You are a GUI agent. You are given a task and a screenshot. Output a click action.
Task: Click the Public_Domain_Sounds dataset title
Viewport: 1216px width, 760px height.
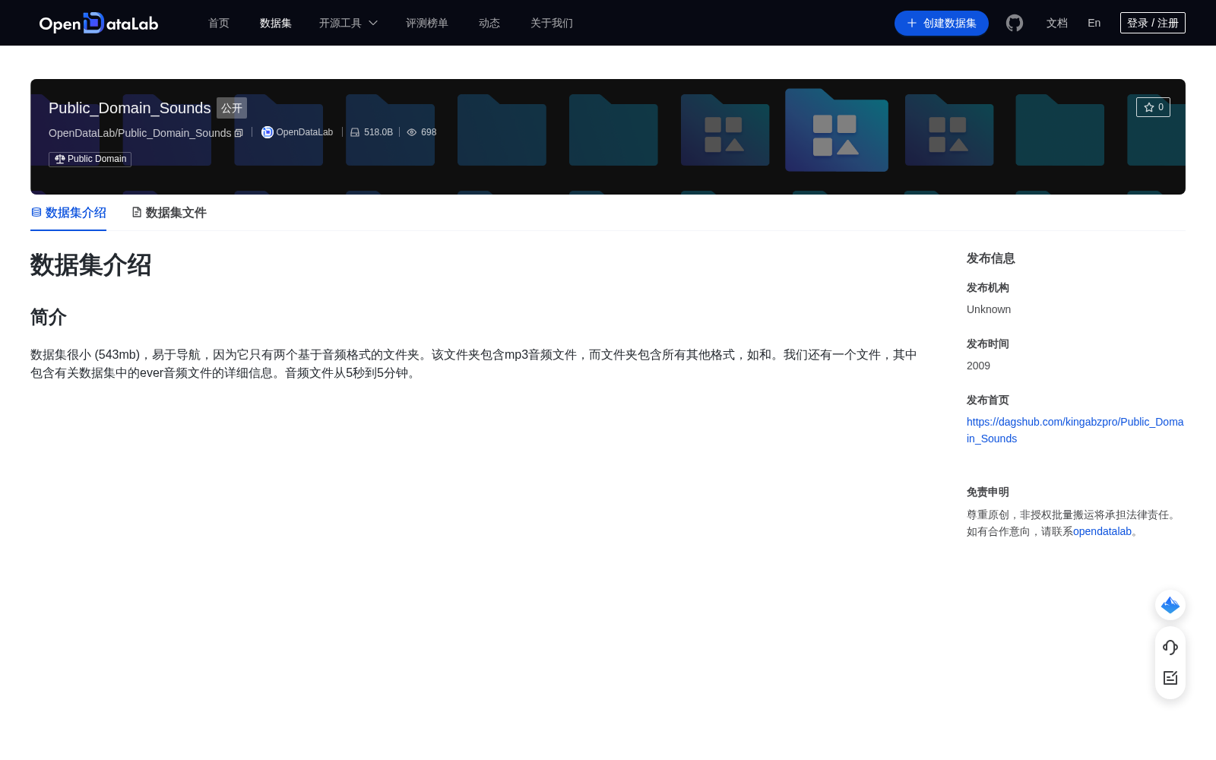click(x=130, y=108)
